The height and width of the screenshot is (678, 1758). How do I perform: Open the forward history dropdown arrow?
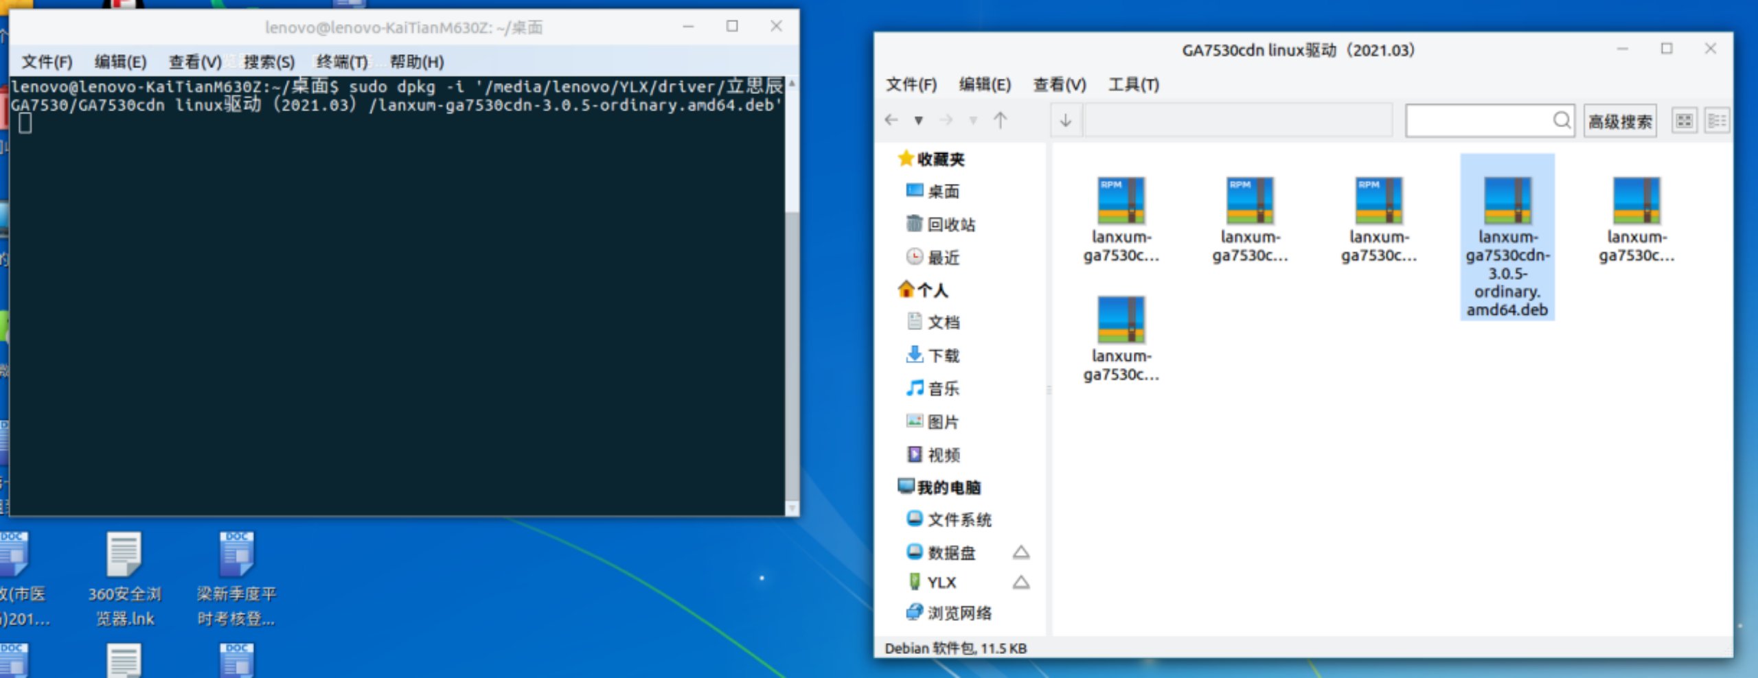[973, 121]
